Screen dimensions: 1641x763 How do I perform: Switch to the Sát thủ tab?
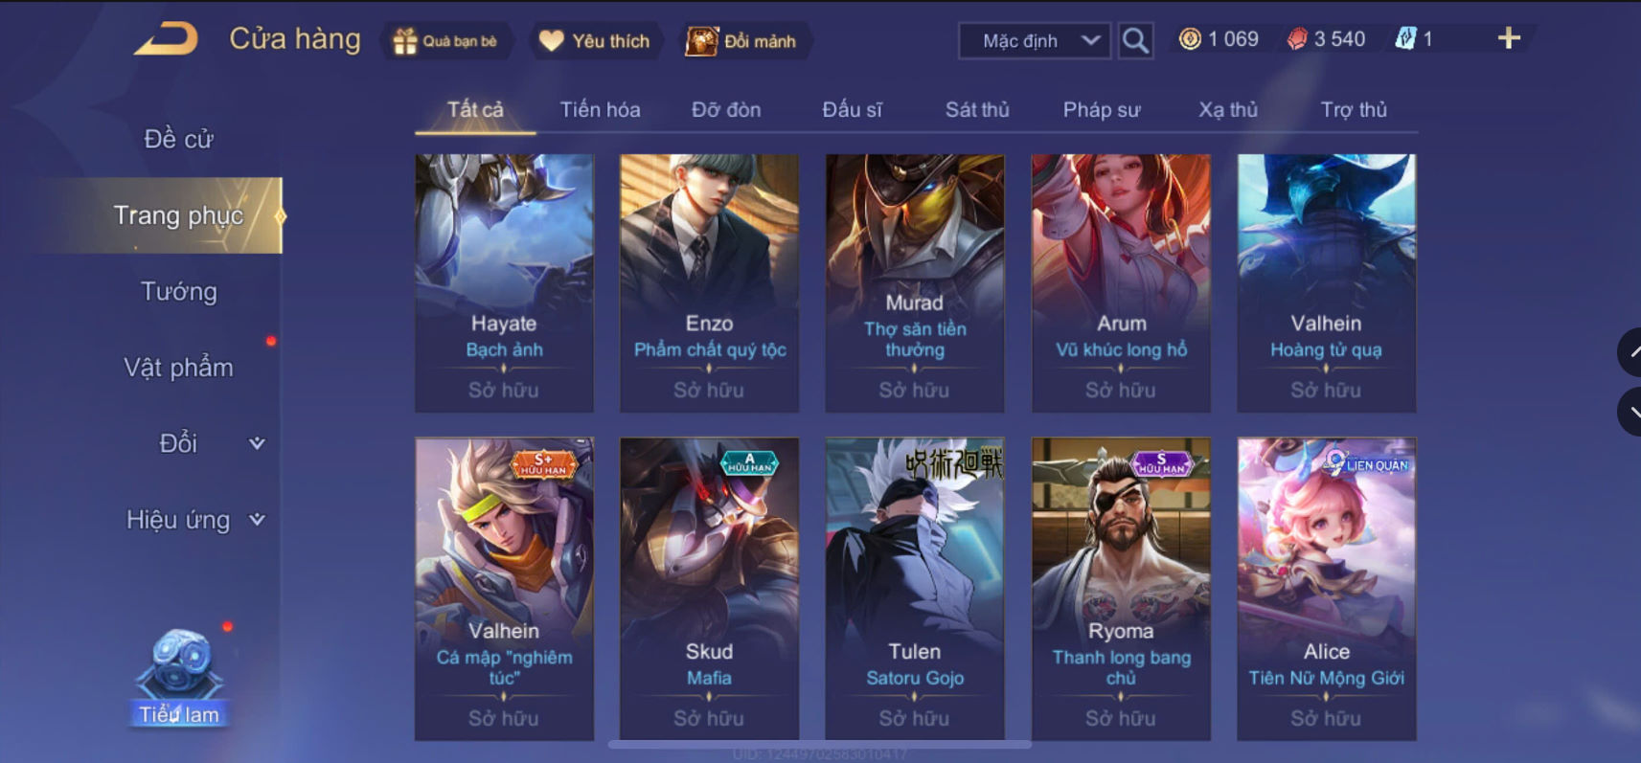[977, 109]
